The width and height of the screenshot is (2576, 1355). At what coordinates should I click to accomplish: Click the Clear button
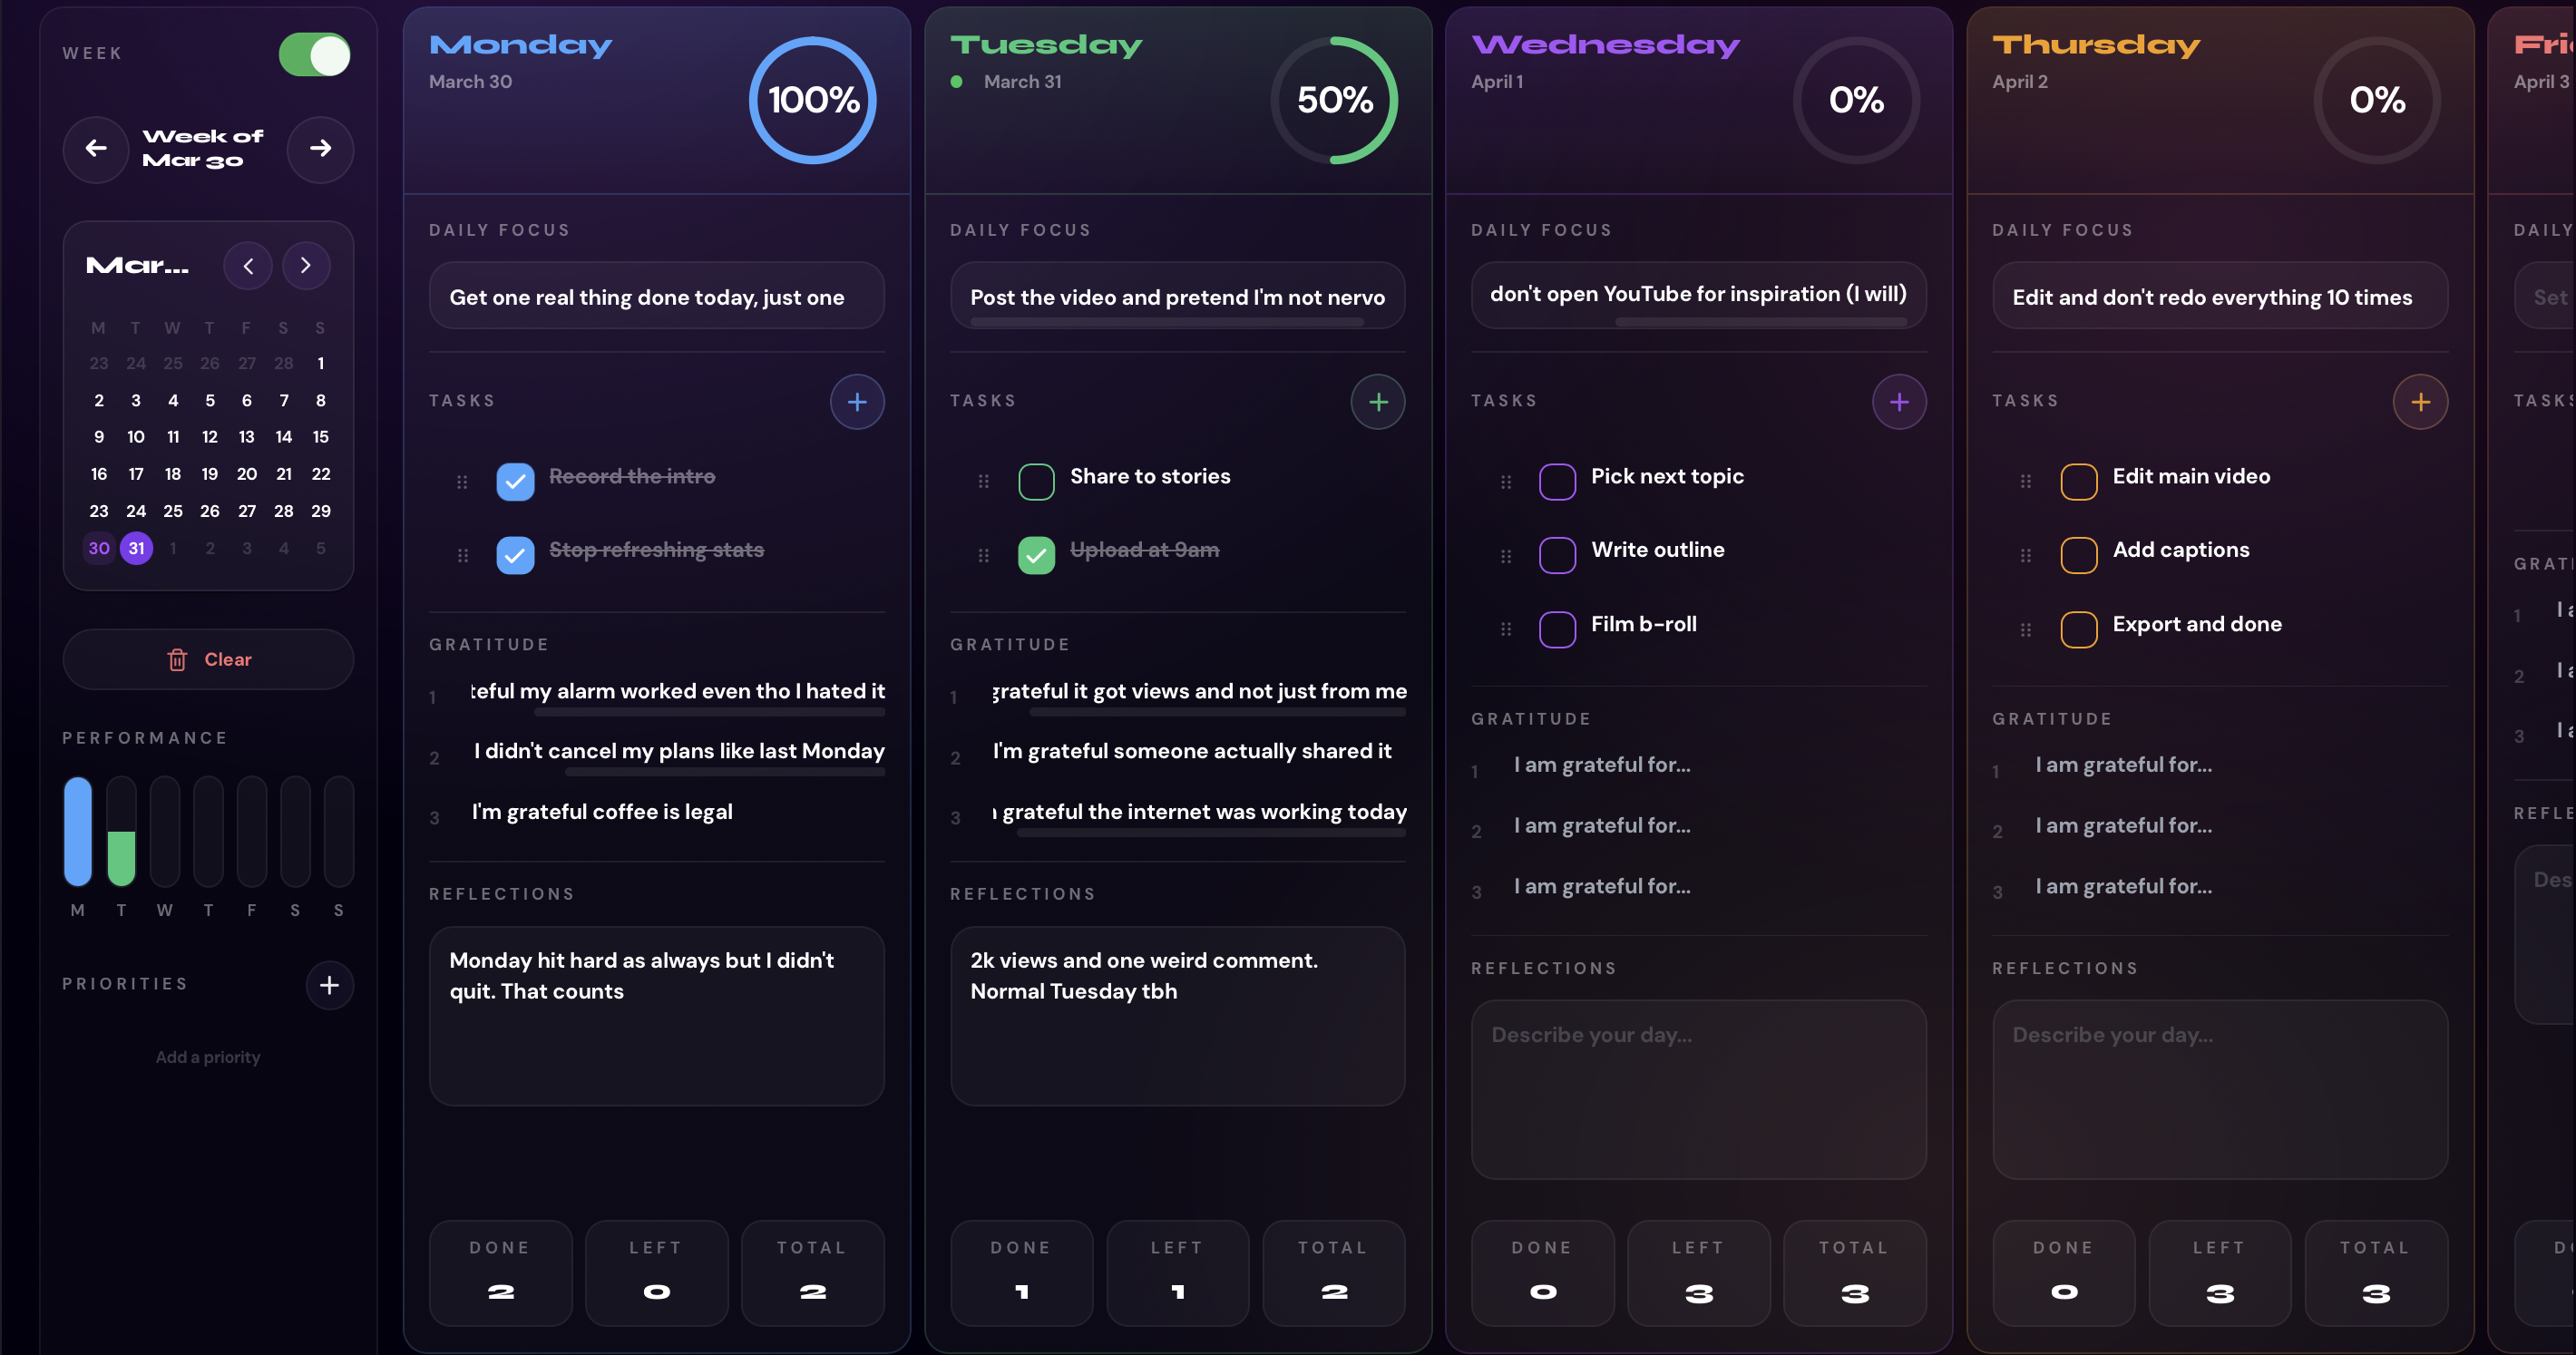(208, 659)
